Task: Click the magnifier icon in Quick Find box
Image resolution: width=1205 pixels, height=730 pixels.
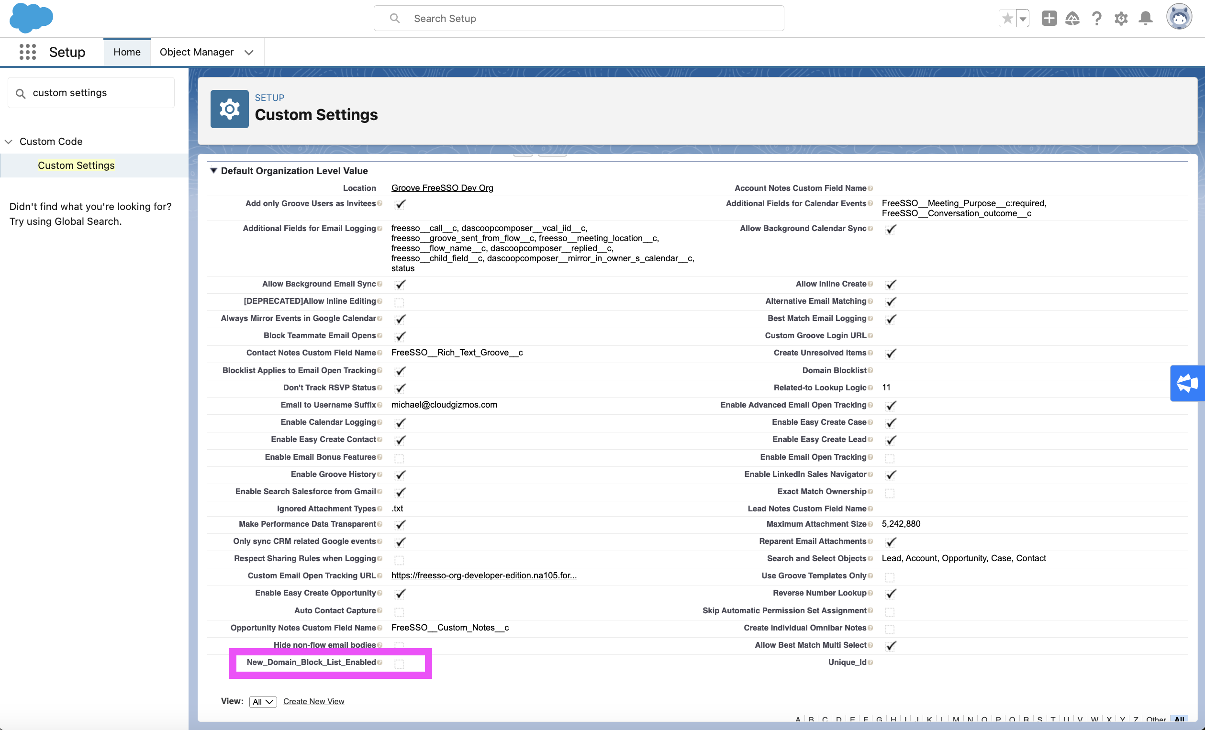Action: pyautogui.click(x=21, y=93)
